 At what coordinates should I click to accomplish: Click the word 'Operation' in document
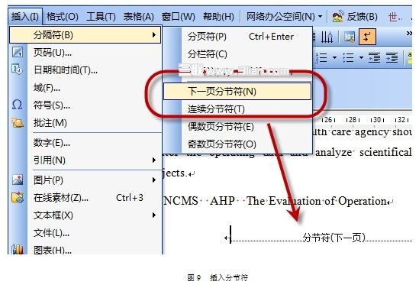coord(363,201)
